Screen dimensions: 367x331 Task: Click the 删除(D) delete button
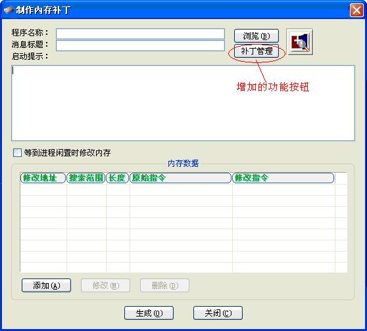click(x=165, y=286)
